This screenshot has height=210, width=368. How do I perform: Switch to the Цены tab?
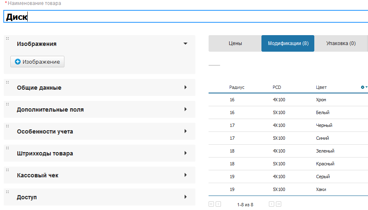[235, 43]
